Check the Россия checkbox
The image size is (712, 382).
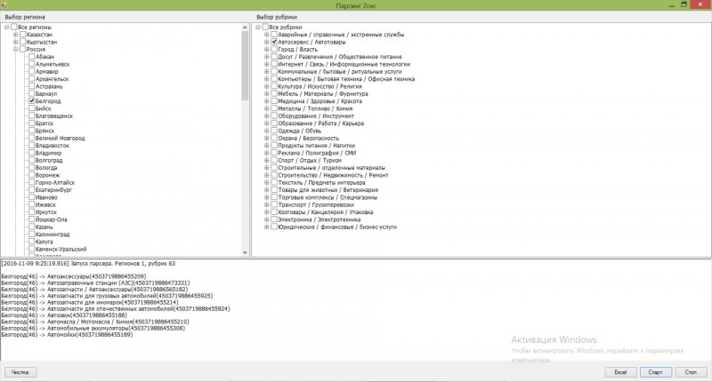point(23,50)
